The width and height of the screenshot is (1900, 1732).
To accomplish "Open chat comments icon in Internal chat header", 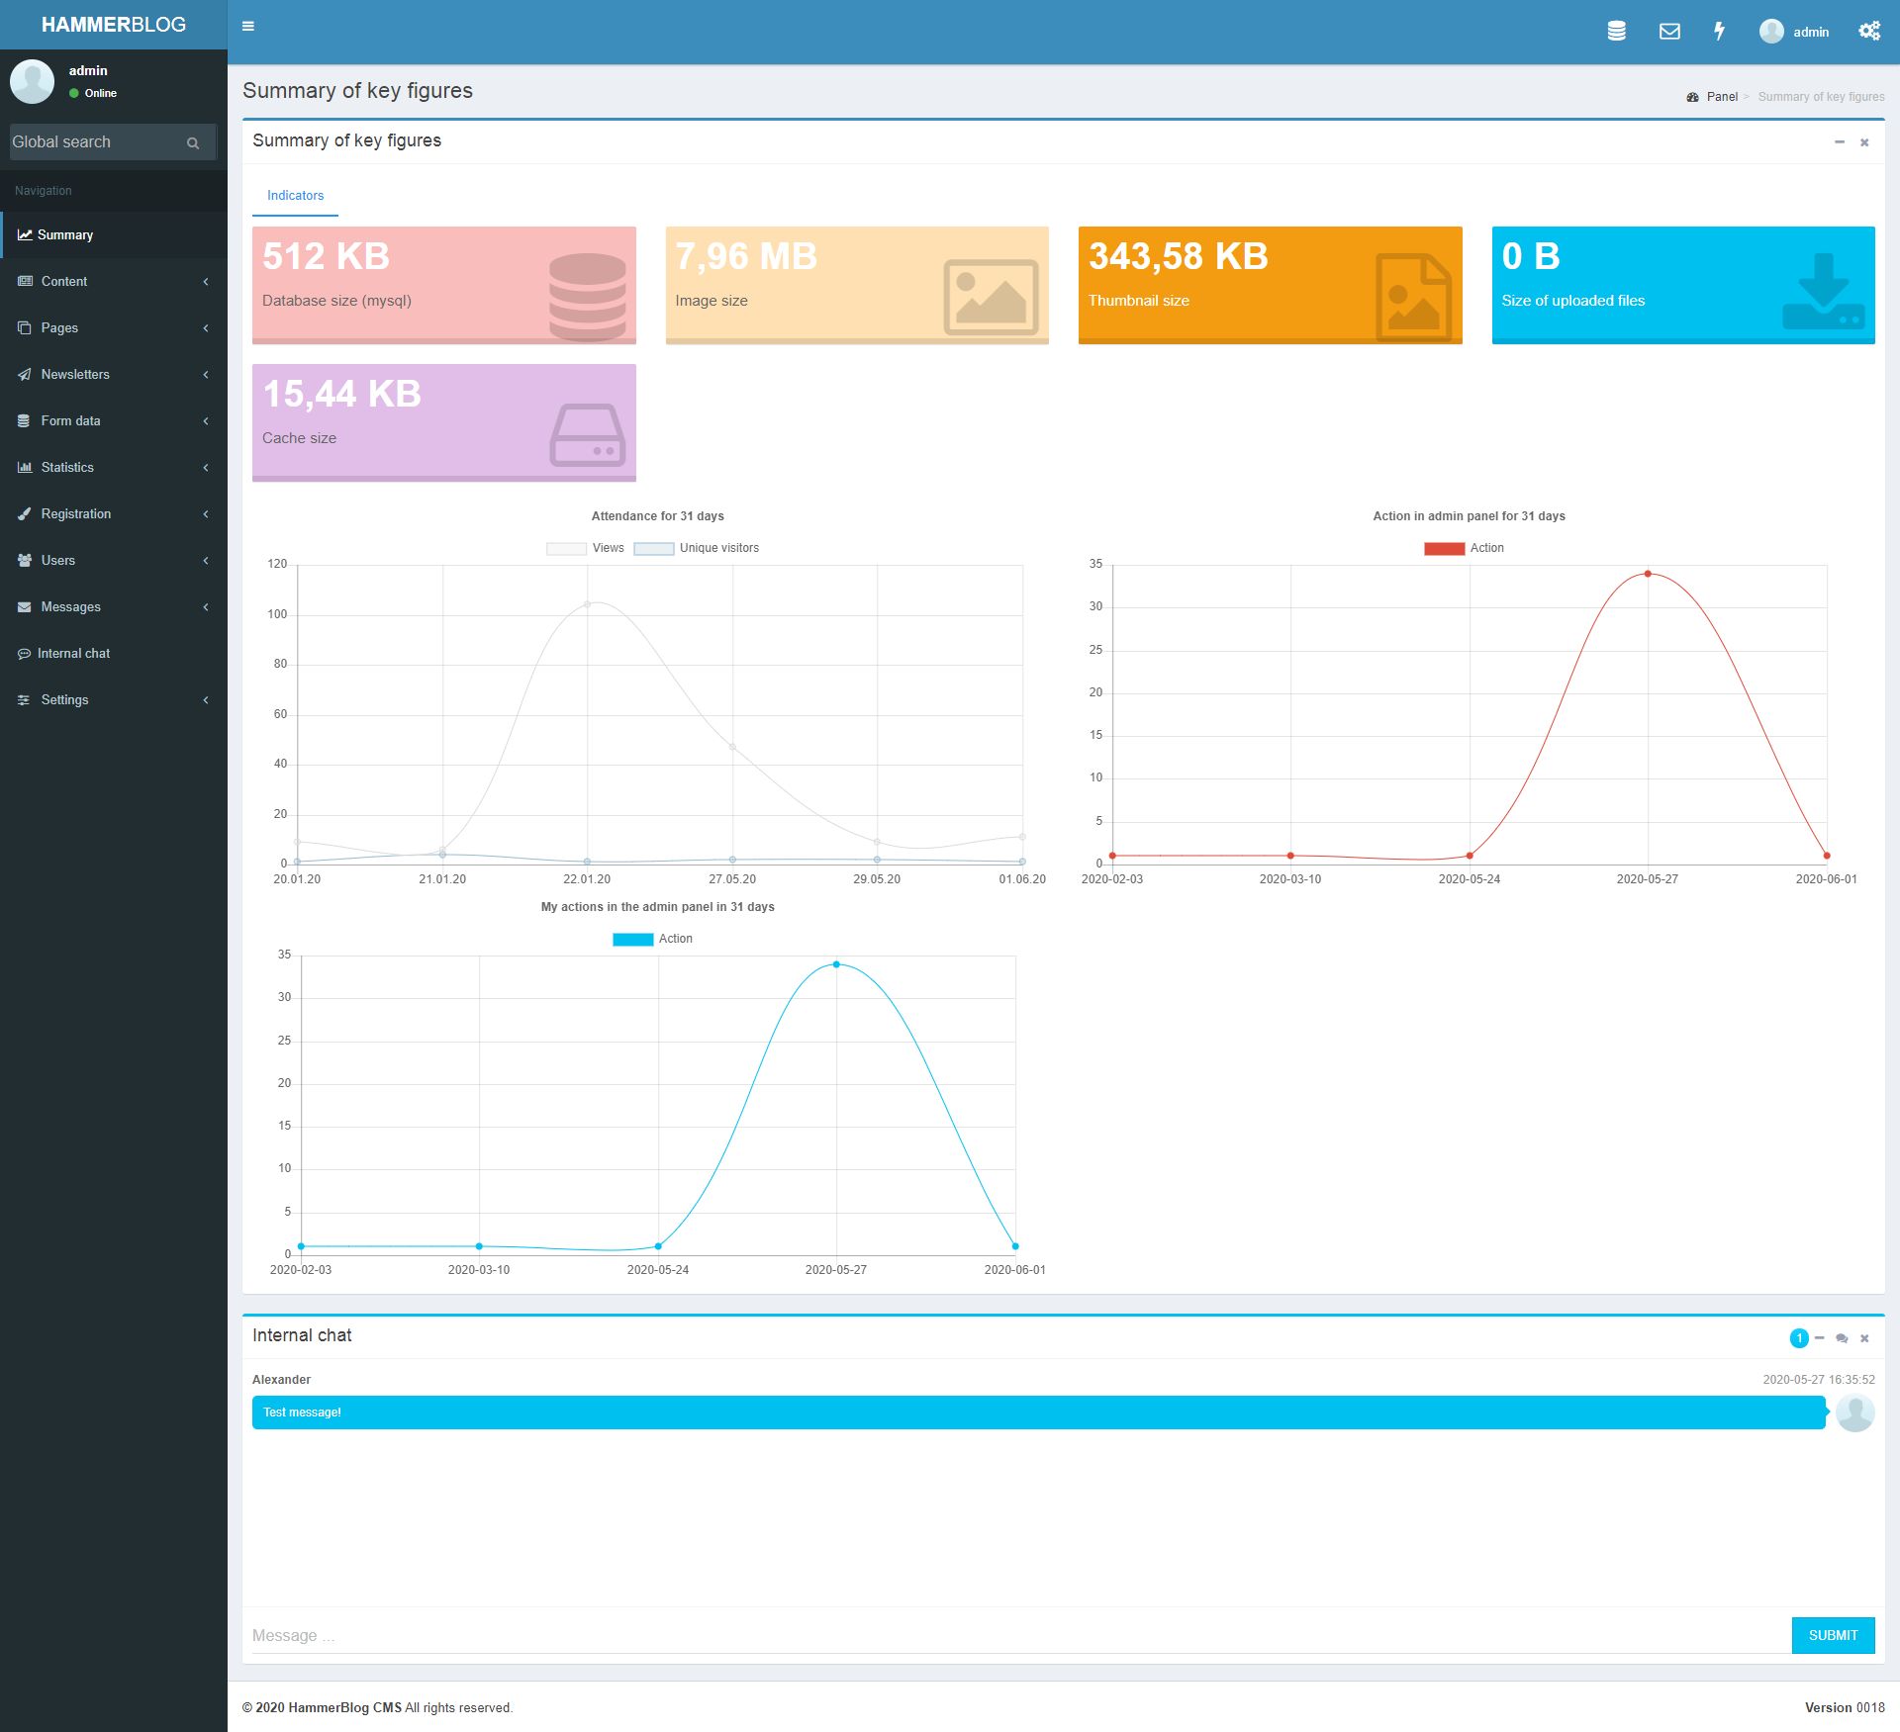I will click(x=1841, y=1338).
